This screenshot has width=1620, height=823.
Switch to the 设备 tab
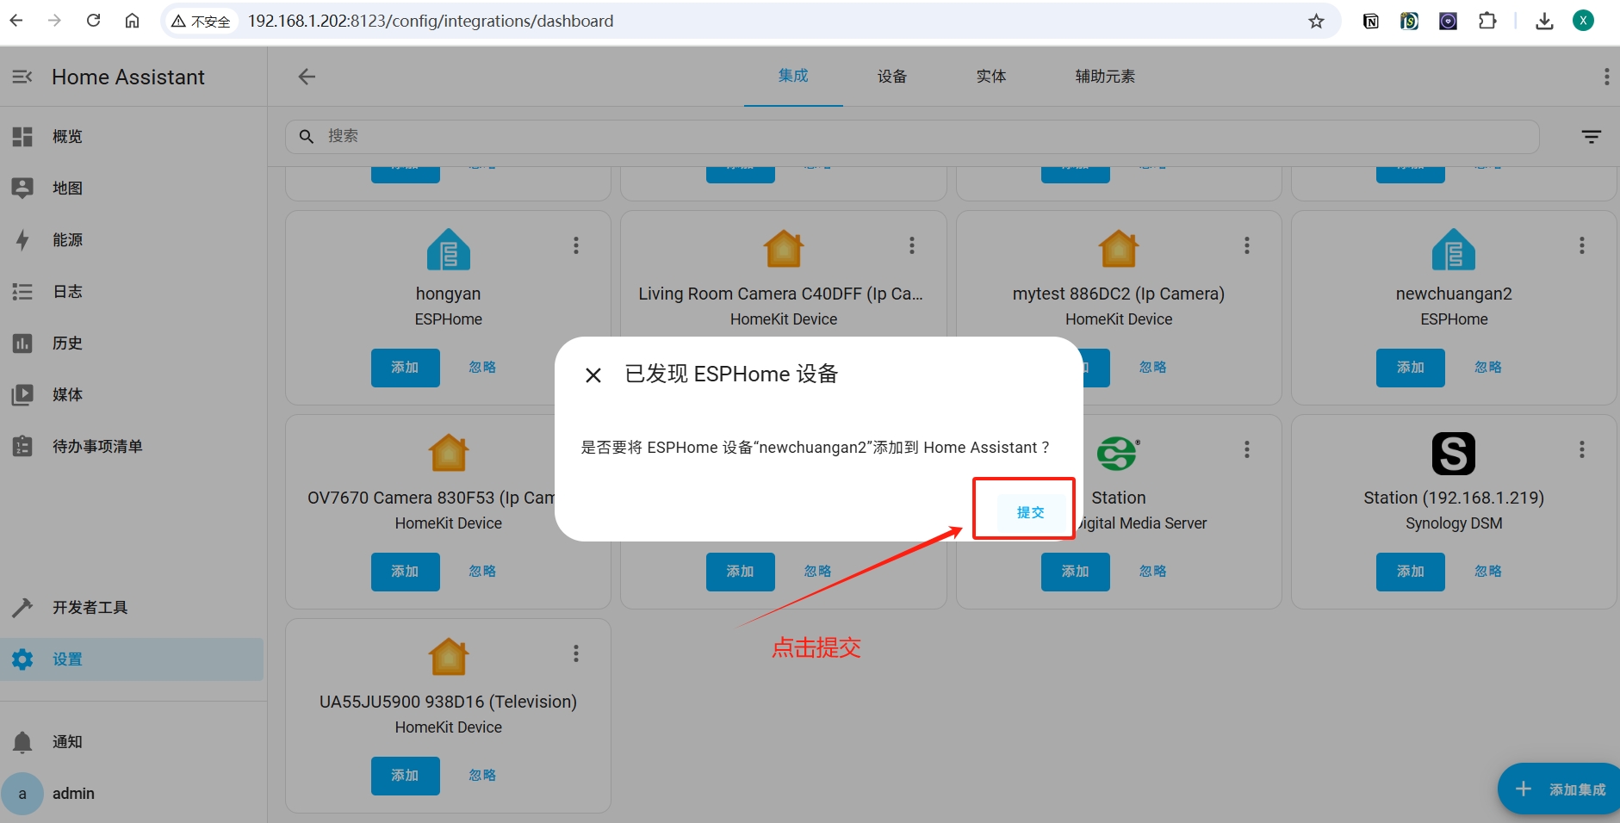[892, 76]
